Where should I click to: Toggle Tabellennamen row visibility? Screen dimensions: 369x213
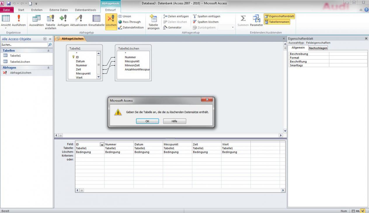point(277,22)
